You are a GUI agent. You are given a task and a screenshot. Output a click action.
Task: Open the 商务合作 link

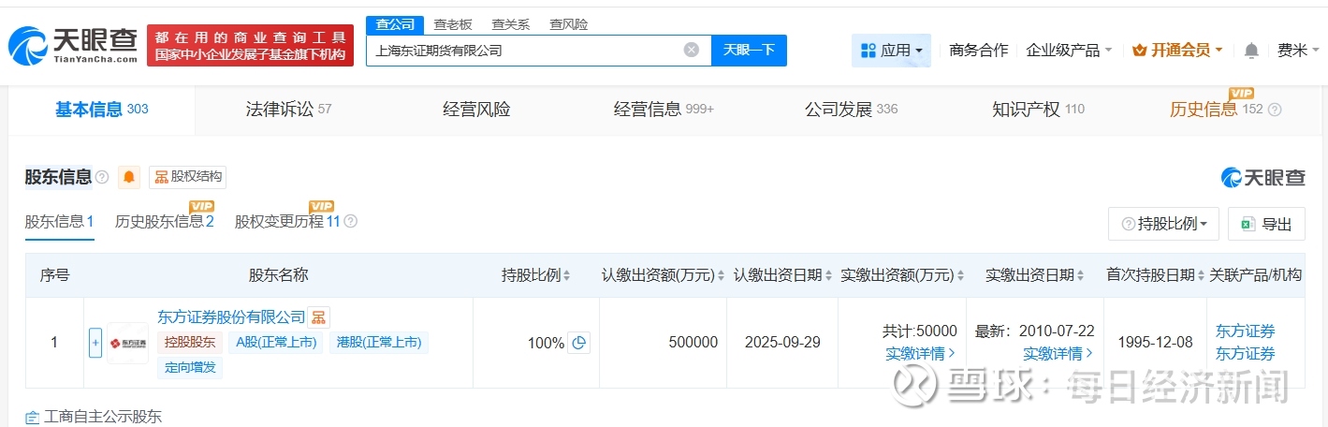click(x=979, y=51)
